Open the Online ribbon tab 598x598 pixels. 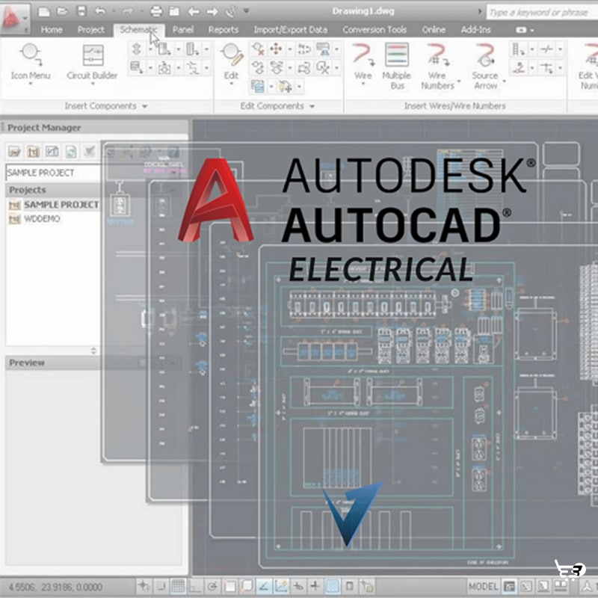[434, 30]
